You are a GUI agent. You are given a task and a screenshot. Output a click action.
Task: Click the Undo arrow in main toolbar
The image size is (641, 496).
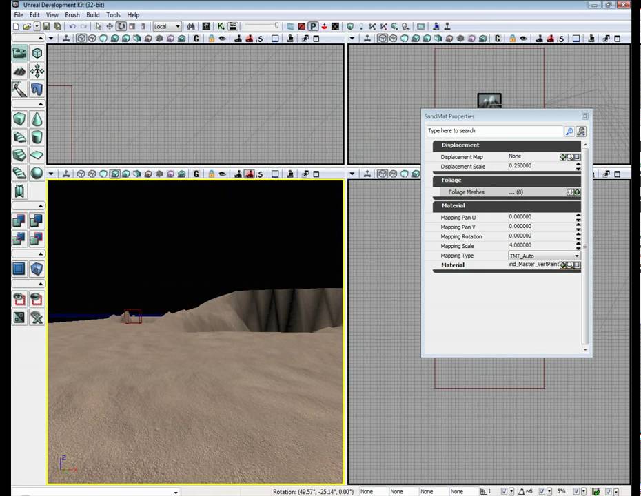coord(72,27)
